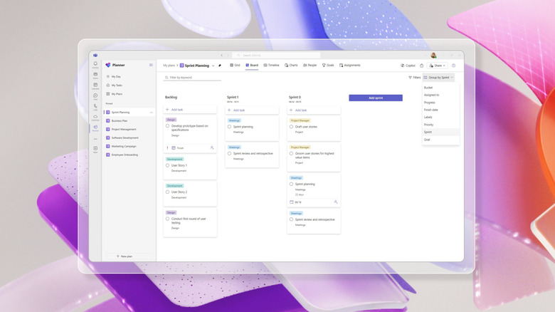Click the Filter by keyword field
This screenshot has height=312, width=555.
tap(192, 78)
